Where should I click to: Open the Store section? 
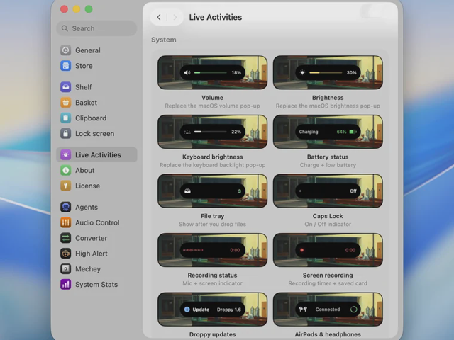(x=96, y=66)
